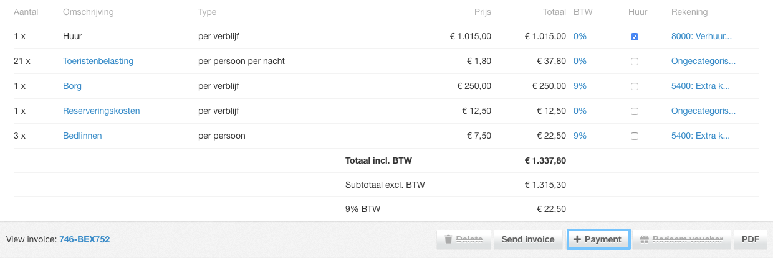The image size is (773, 258).
Task: Click the plus icon on Payment button
Action: pos(577,239)
